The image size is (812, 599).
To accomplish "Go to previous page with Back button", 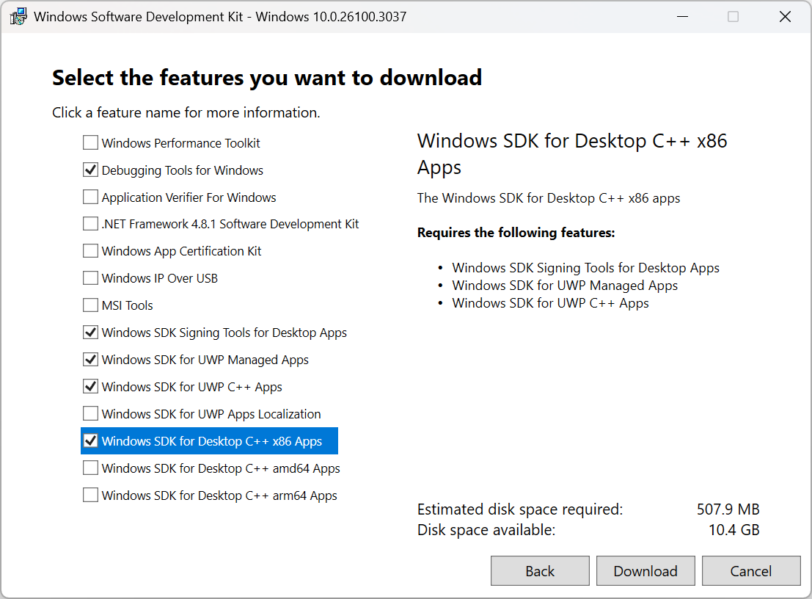I will point(540,571).
